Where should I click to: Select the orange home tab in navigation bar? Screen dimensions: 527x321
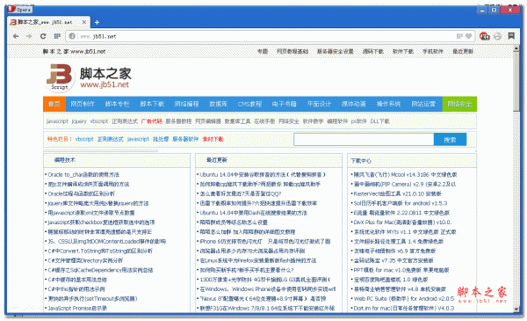click(54, 104)
